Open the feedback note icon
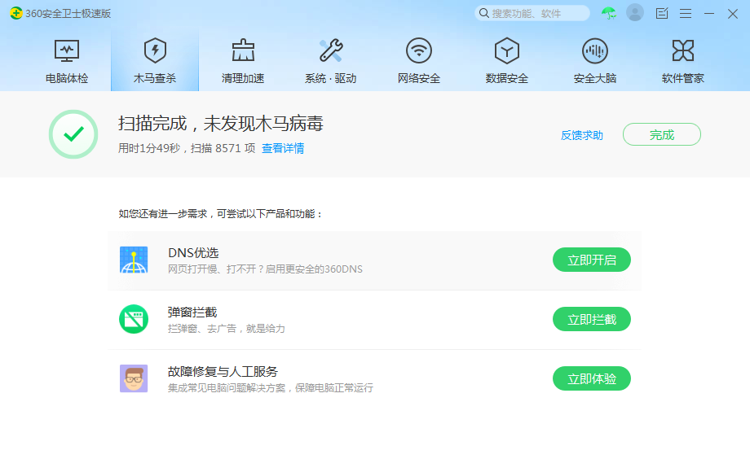This screenshot has width=750, height=472. [662, 13]
